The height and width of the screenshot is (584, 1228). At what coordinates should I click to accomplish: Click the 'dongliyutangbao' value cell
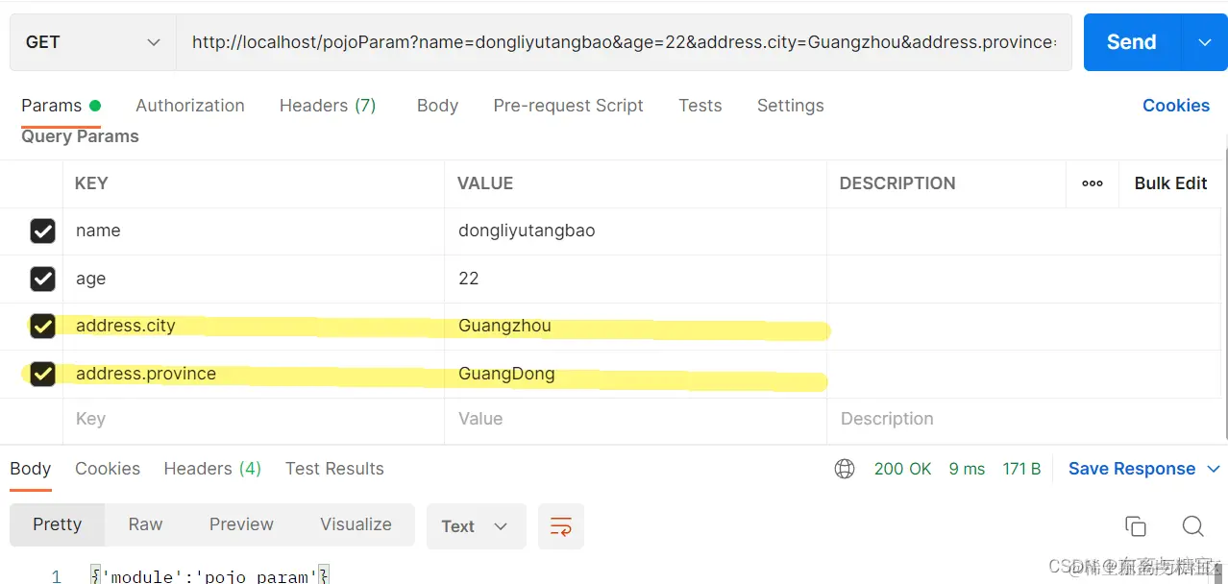[x=635, y=231]
